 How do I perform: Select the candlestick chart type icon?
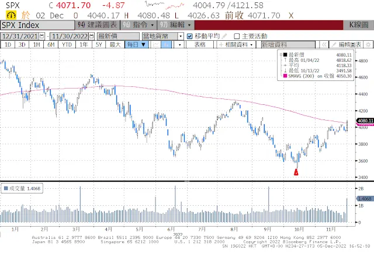166,44
